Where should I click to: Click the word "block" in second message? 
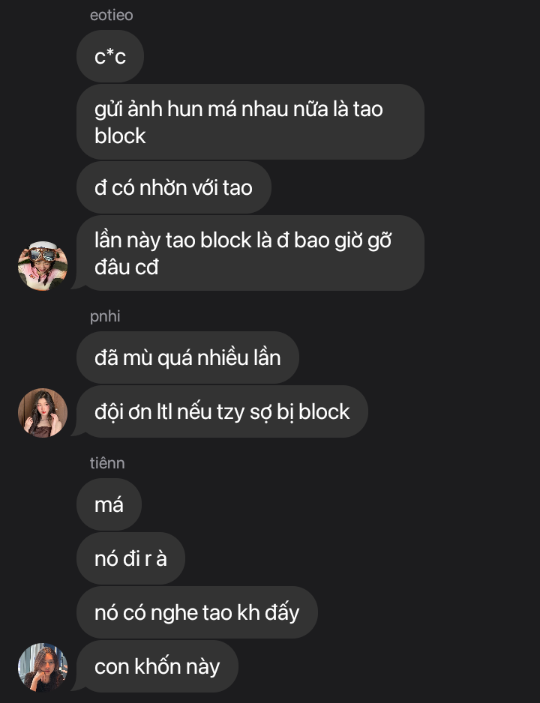(120, 136)
